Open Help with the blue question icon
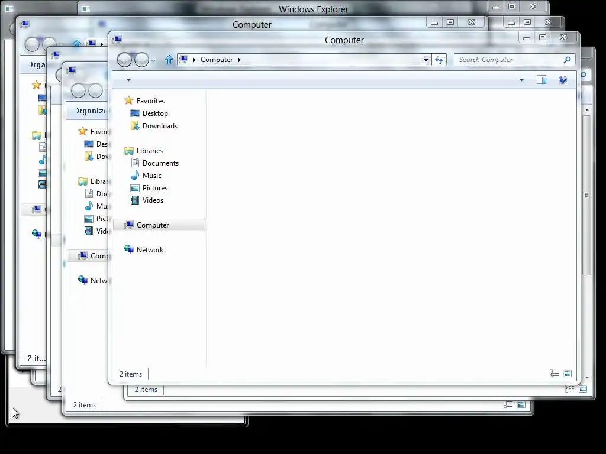The width and height of the screenshot is (606, 454). pyautogui.click(x=563, y=80)
